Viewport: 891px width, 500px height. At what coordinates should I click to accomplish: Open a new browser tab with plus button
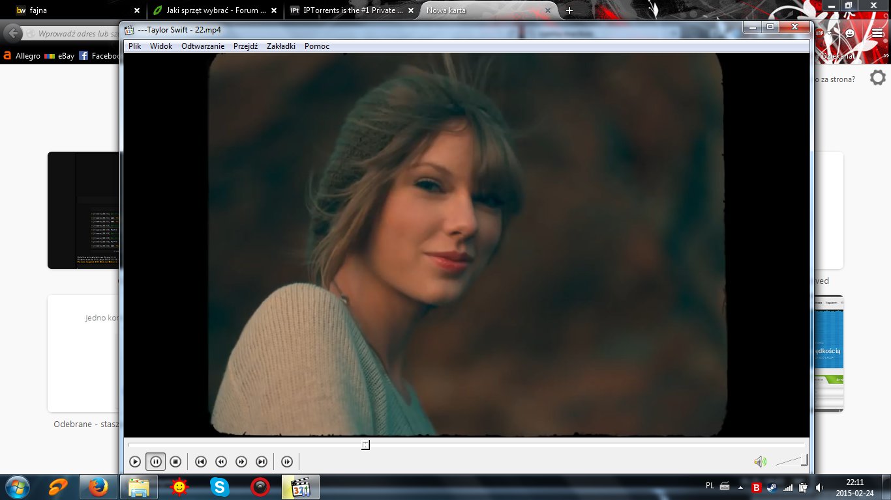[x=569, y=10]
